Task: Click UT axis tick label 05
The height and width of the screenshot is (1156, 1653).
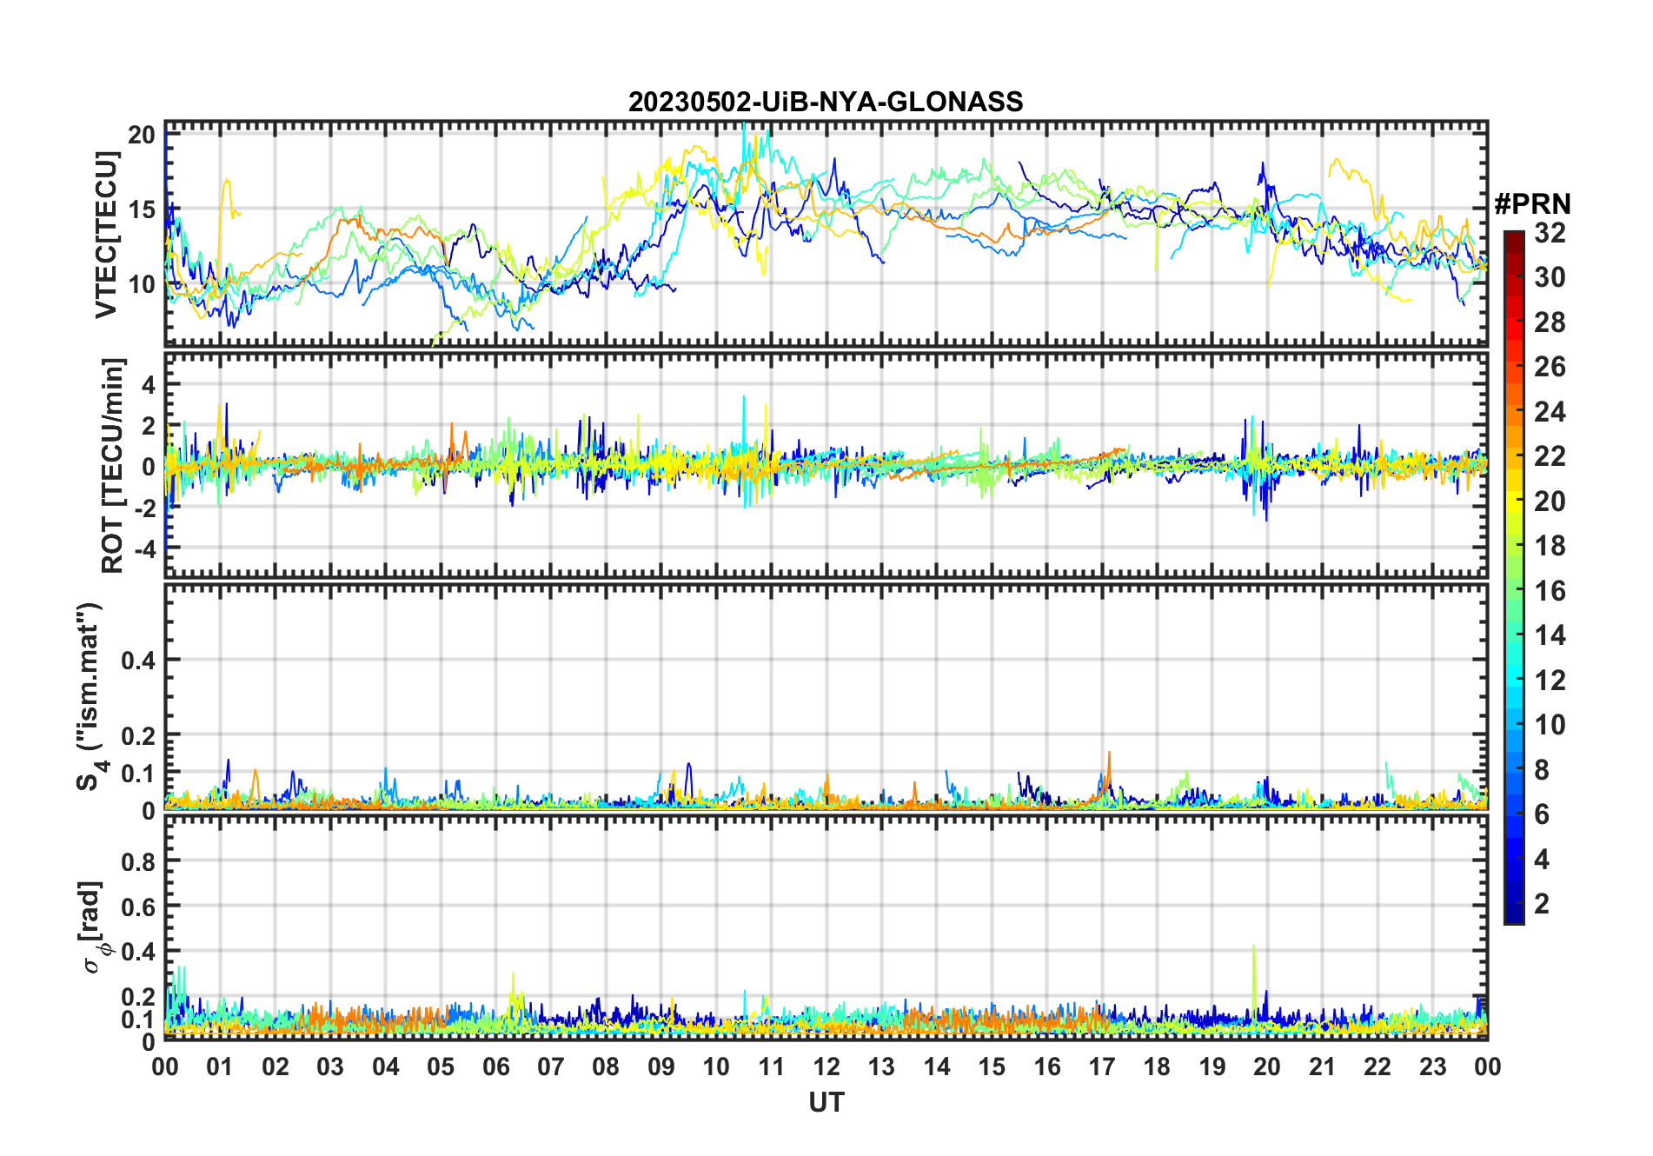Action: coord(441,1066)
